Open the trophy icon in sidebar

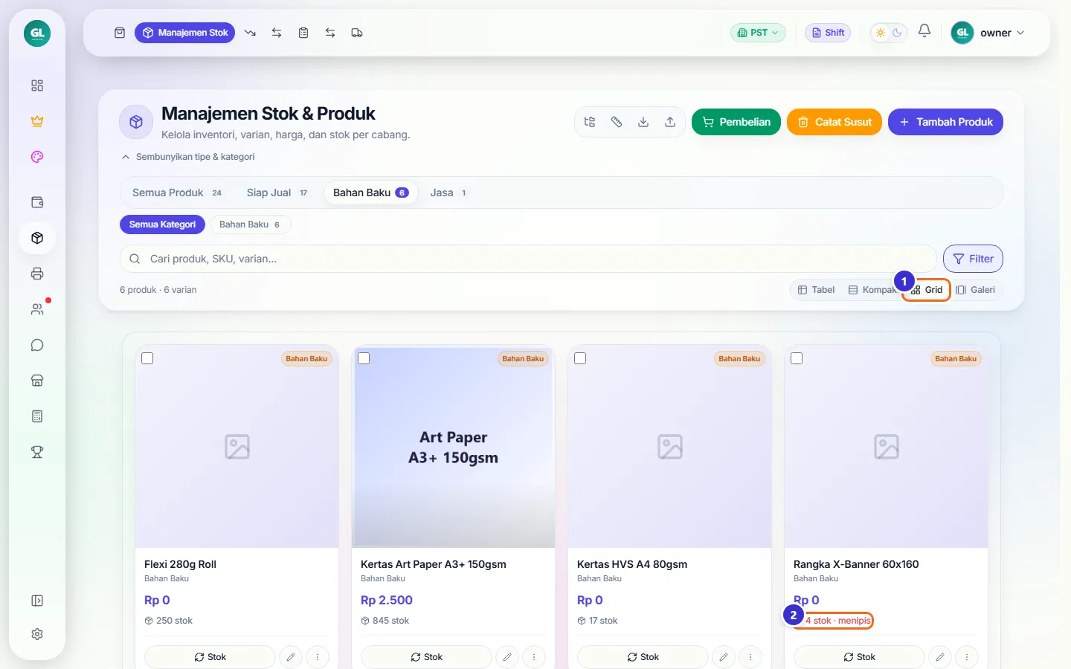point(37,452)
